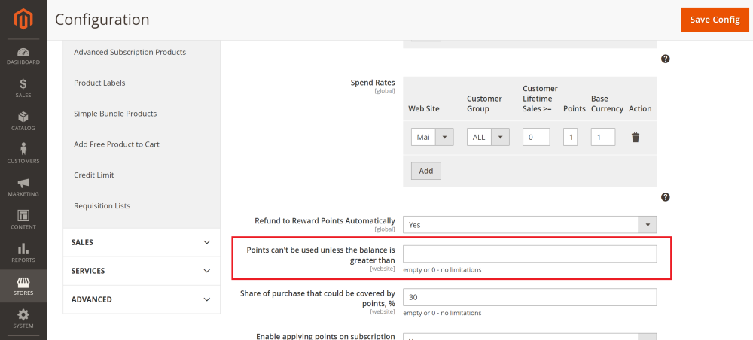Select Credit Limit menu item
Screen dimensions: 753x340
94,175
